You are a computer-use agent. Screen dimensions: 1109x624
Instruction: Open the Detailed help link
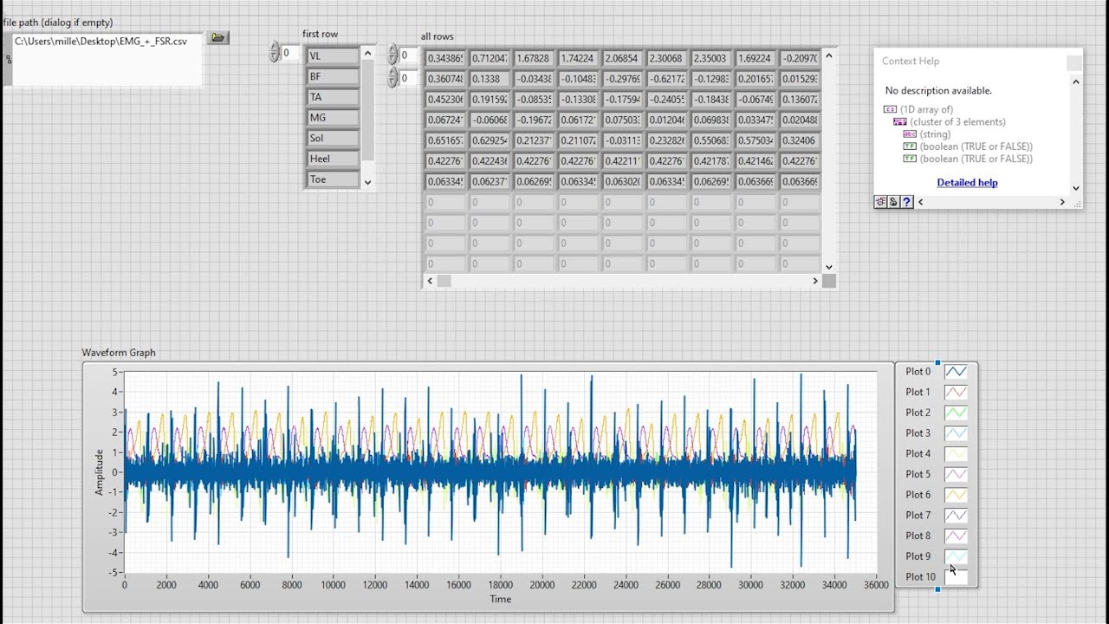[967, 183]
